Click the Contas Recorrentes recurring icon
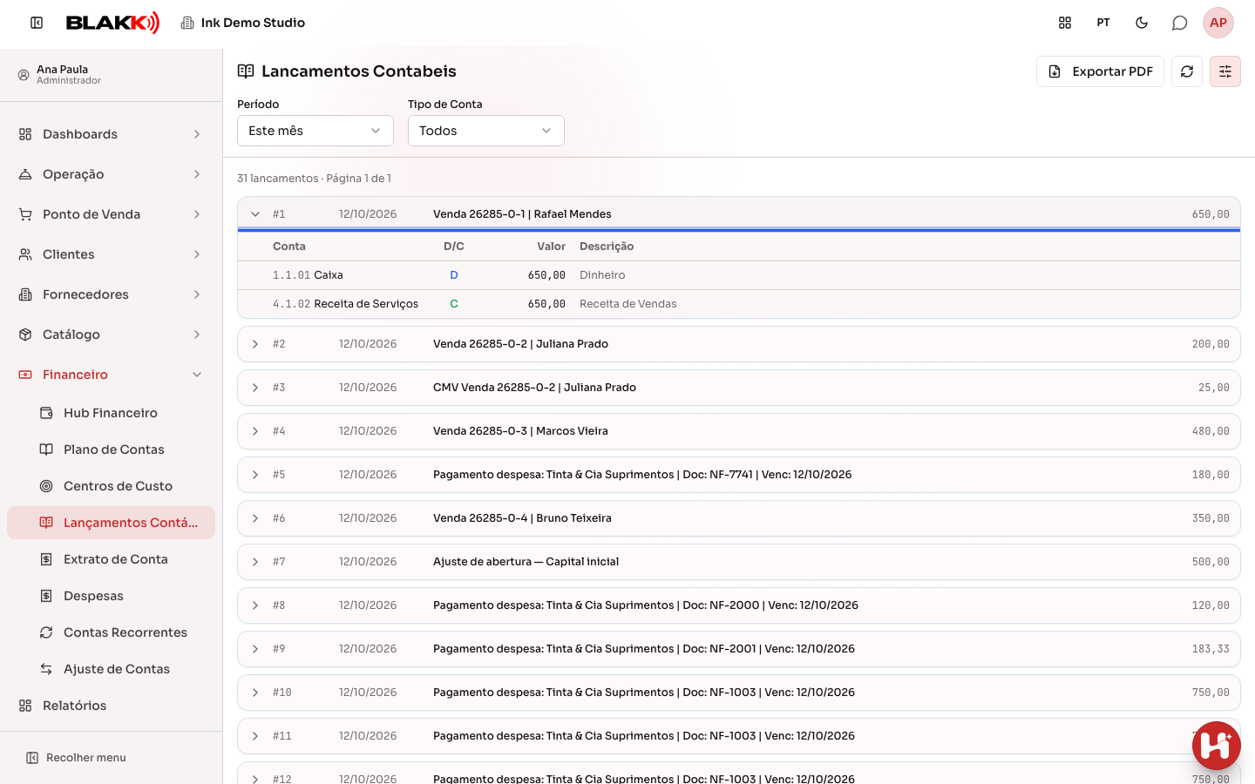 [x=46, y=632]
